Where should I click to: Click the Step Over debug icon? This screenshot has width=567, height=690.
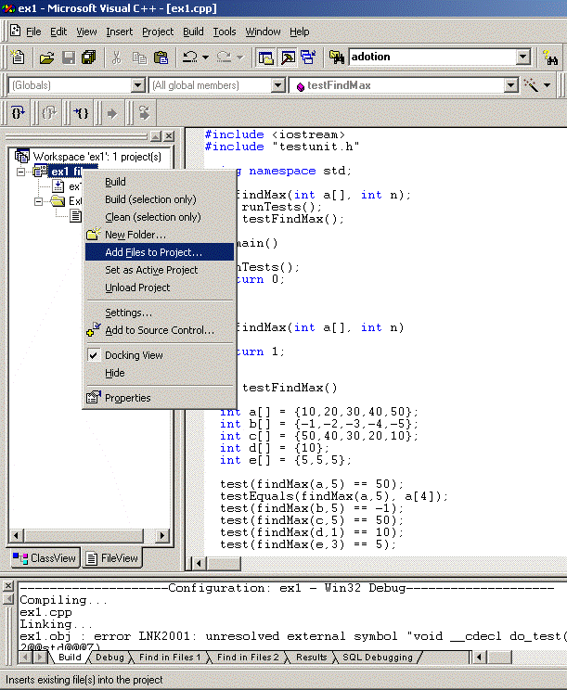tap(49, 113)
